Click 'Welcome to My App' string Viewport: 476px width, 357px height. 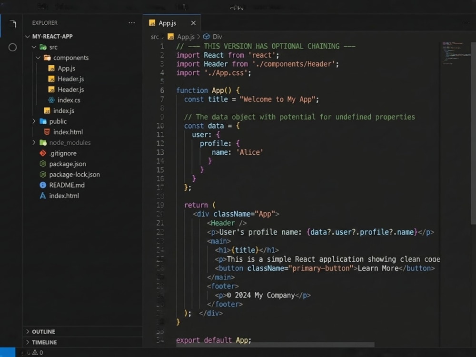coord(278,99)
